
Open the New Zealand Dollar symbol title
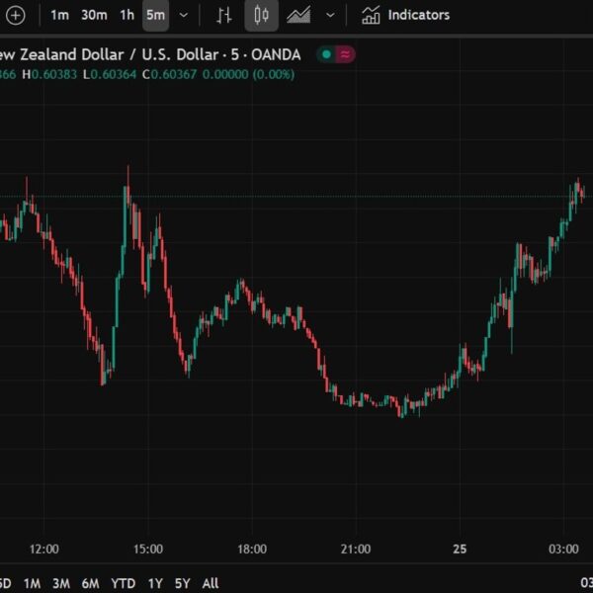[148, 54]
